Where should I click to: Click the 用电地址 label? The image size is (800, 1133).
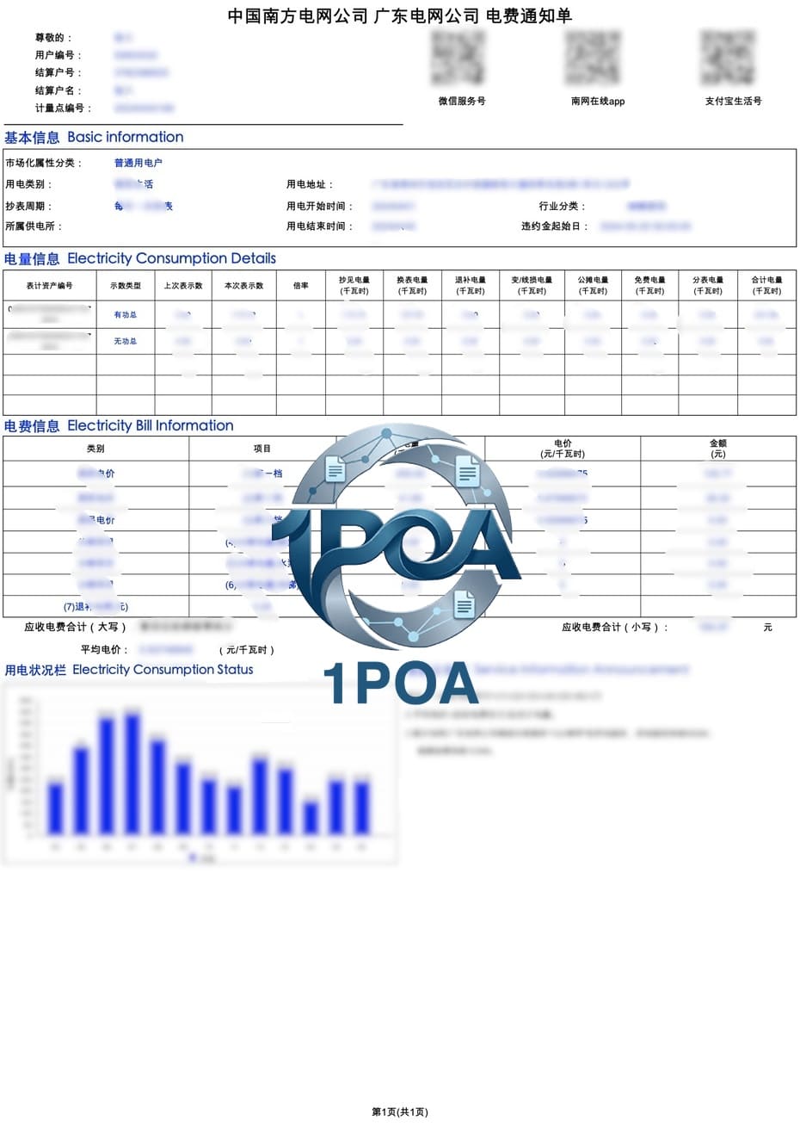pos(311,184)
